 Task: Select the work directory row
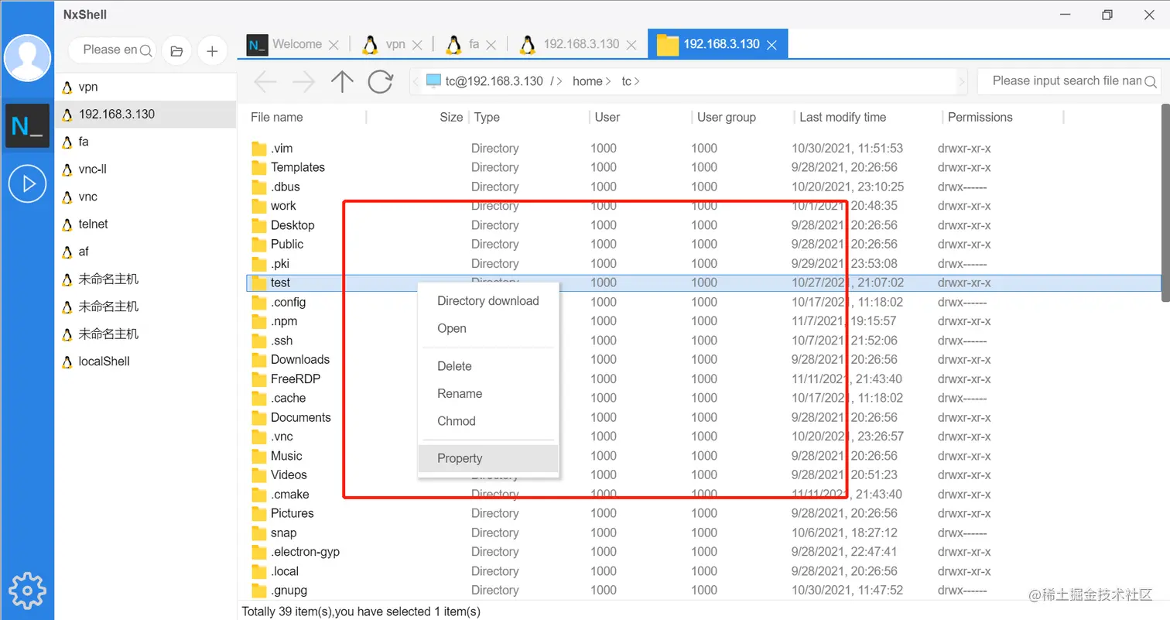703,206
